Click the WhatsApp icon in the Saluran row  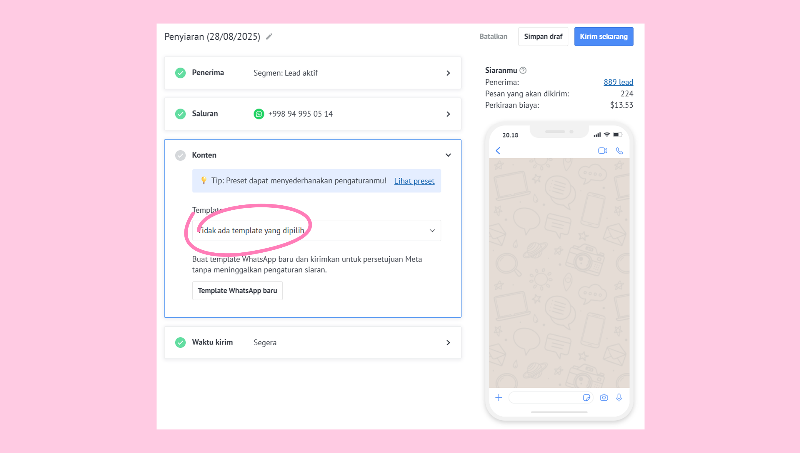coord(259,114)
